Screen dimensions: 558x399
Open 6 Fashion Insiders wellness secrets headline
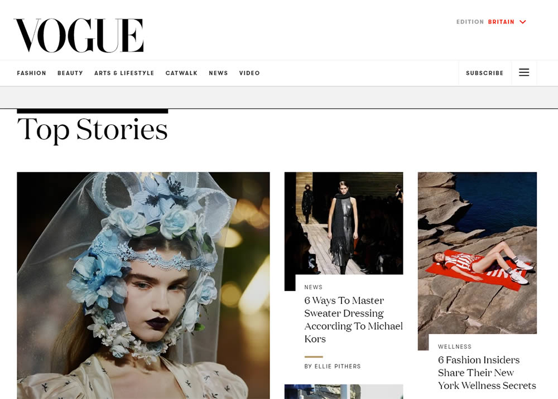pos(487,372)
